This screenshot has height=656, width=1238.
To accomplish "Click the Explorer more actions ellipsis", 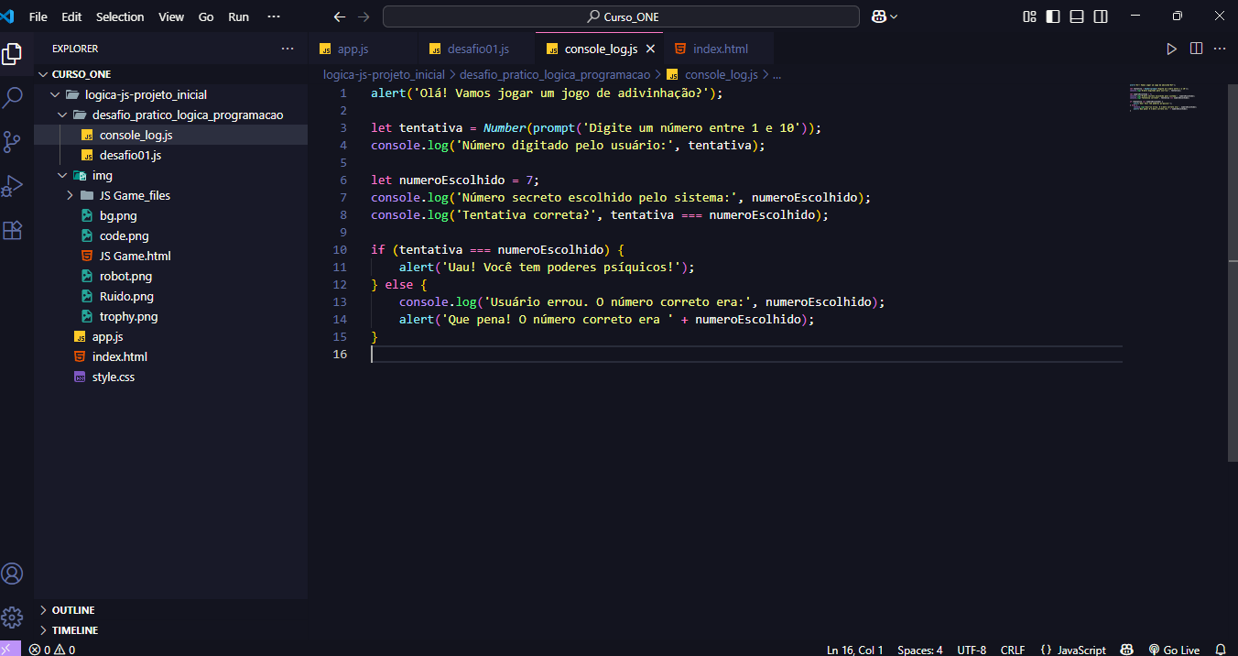I will pyautogui.click(x=288, y=49).
